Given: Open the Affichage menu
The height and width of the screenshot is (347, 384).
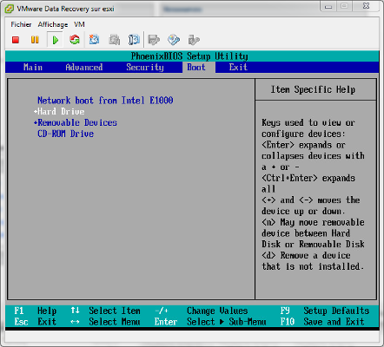Looking at the screenshot, I should (x=53, y=24).
